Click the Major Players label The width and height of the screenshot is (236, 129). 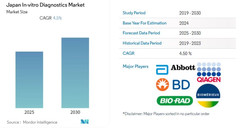pyautogui.click(x=135, y=66)
